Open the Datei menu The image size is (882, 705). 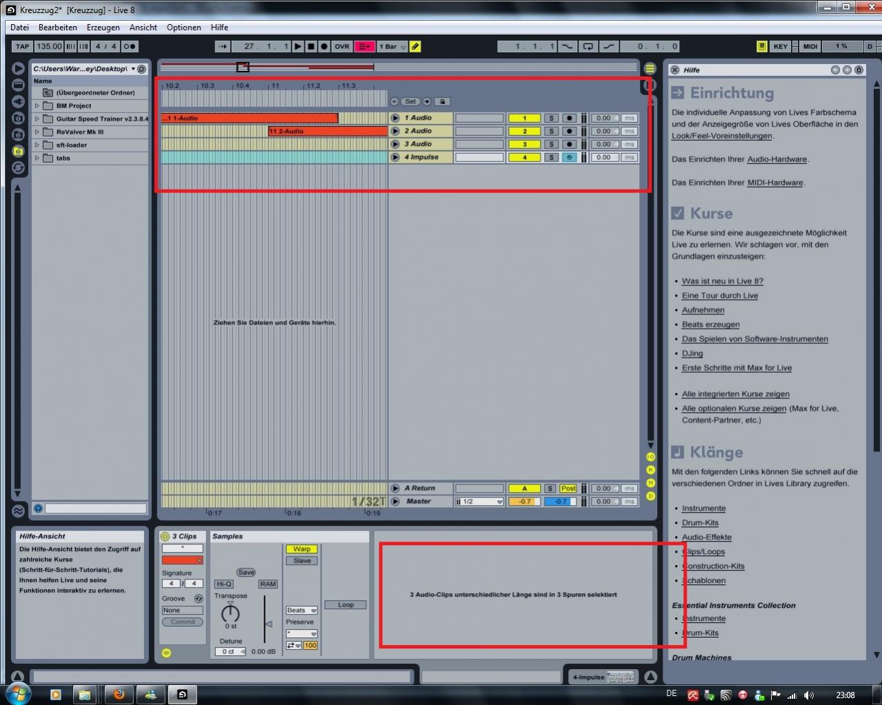click(x=19, y=28)
